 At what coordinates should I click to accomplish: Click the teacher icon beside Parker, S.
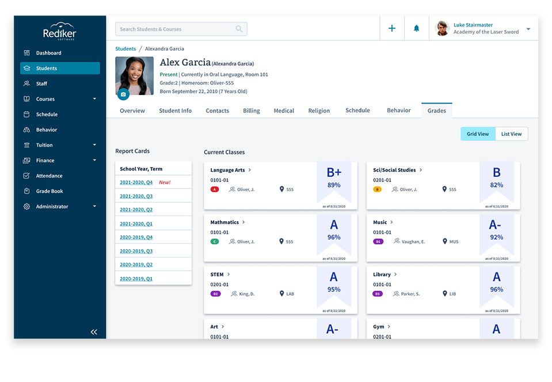pyautogui.click(x=396, y=293)
